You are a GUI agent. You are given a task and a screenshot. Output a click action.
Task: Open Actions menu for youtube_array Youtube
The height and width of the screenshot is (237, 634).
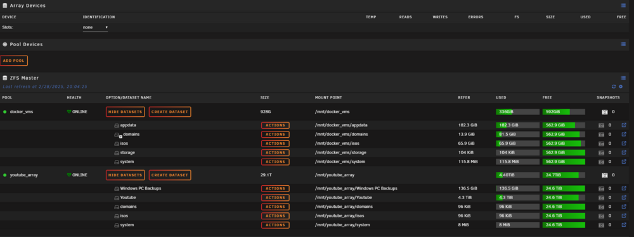coord(275,197)
